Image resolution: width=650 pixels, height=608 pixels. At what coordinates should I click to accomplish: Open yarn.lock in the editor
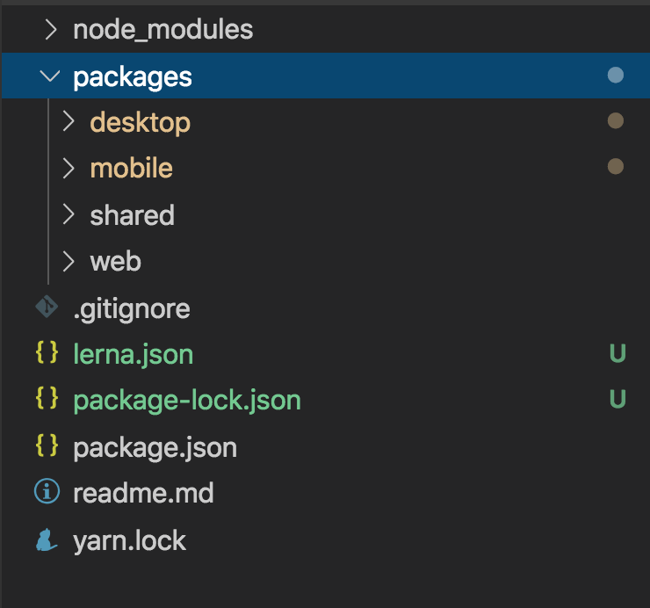pyautogui.click(x=129, y=539)
